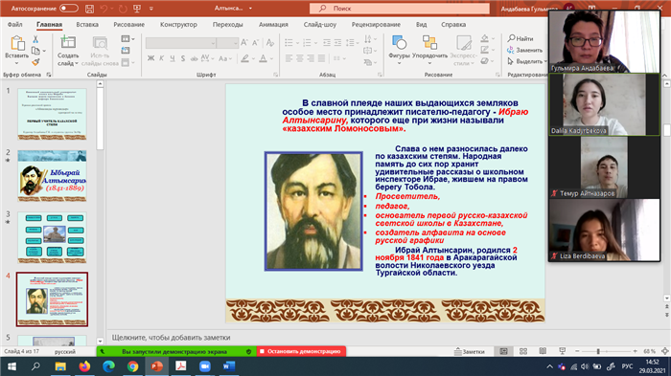This screenshot has width=671, height=376.
Task: Center the paragraph text
Action: point(299,58)
